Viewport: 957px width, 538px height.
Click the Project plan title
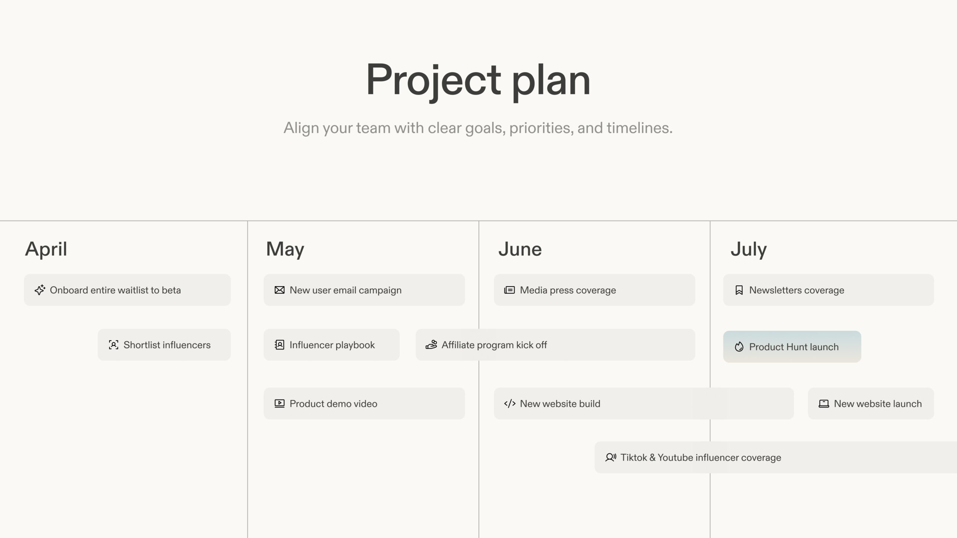478,80
